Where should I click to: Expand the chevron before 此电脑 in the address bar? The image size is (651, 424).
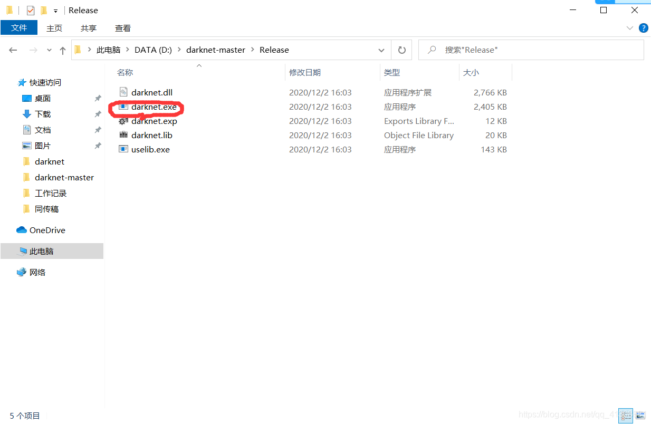coord(89,50)
